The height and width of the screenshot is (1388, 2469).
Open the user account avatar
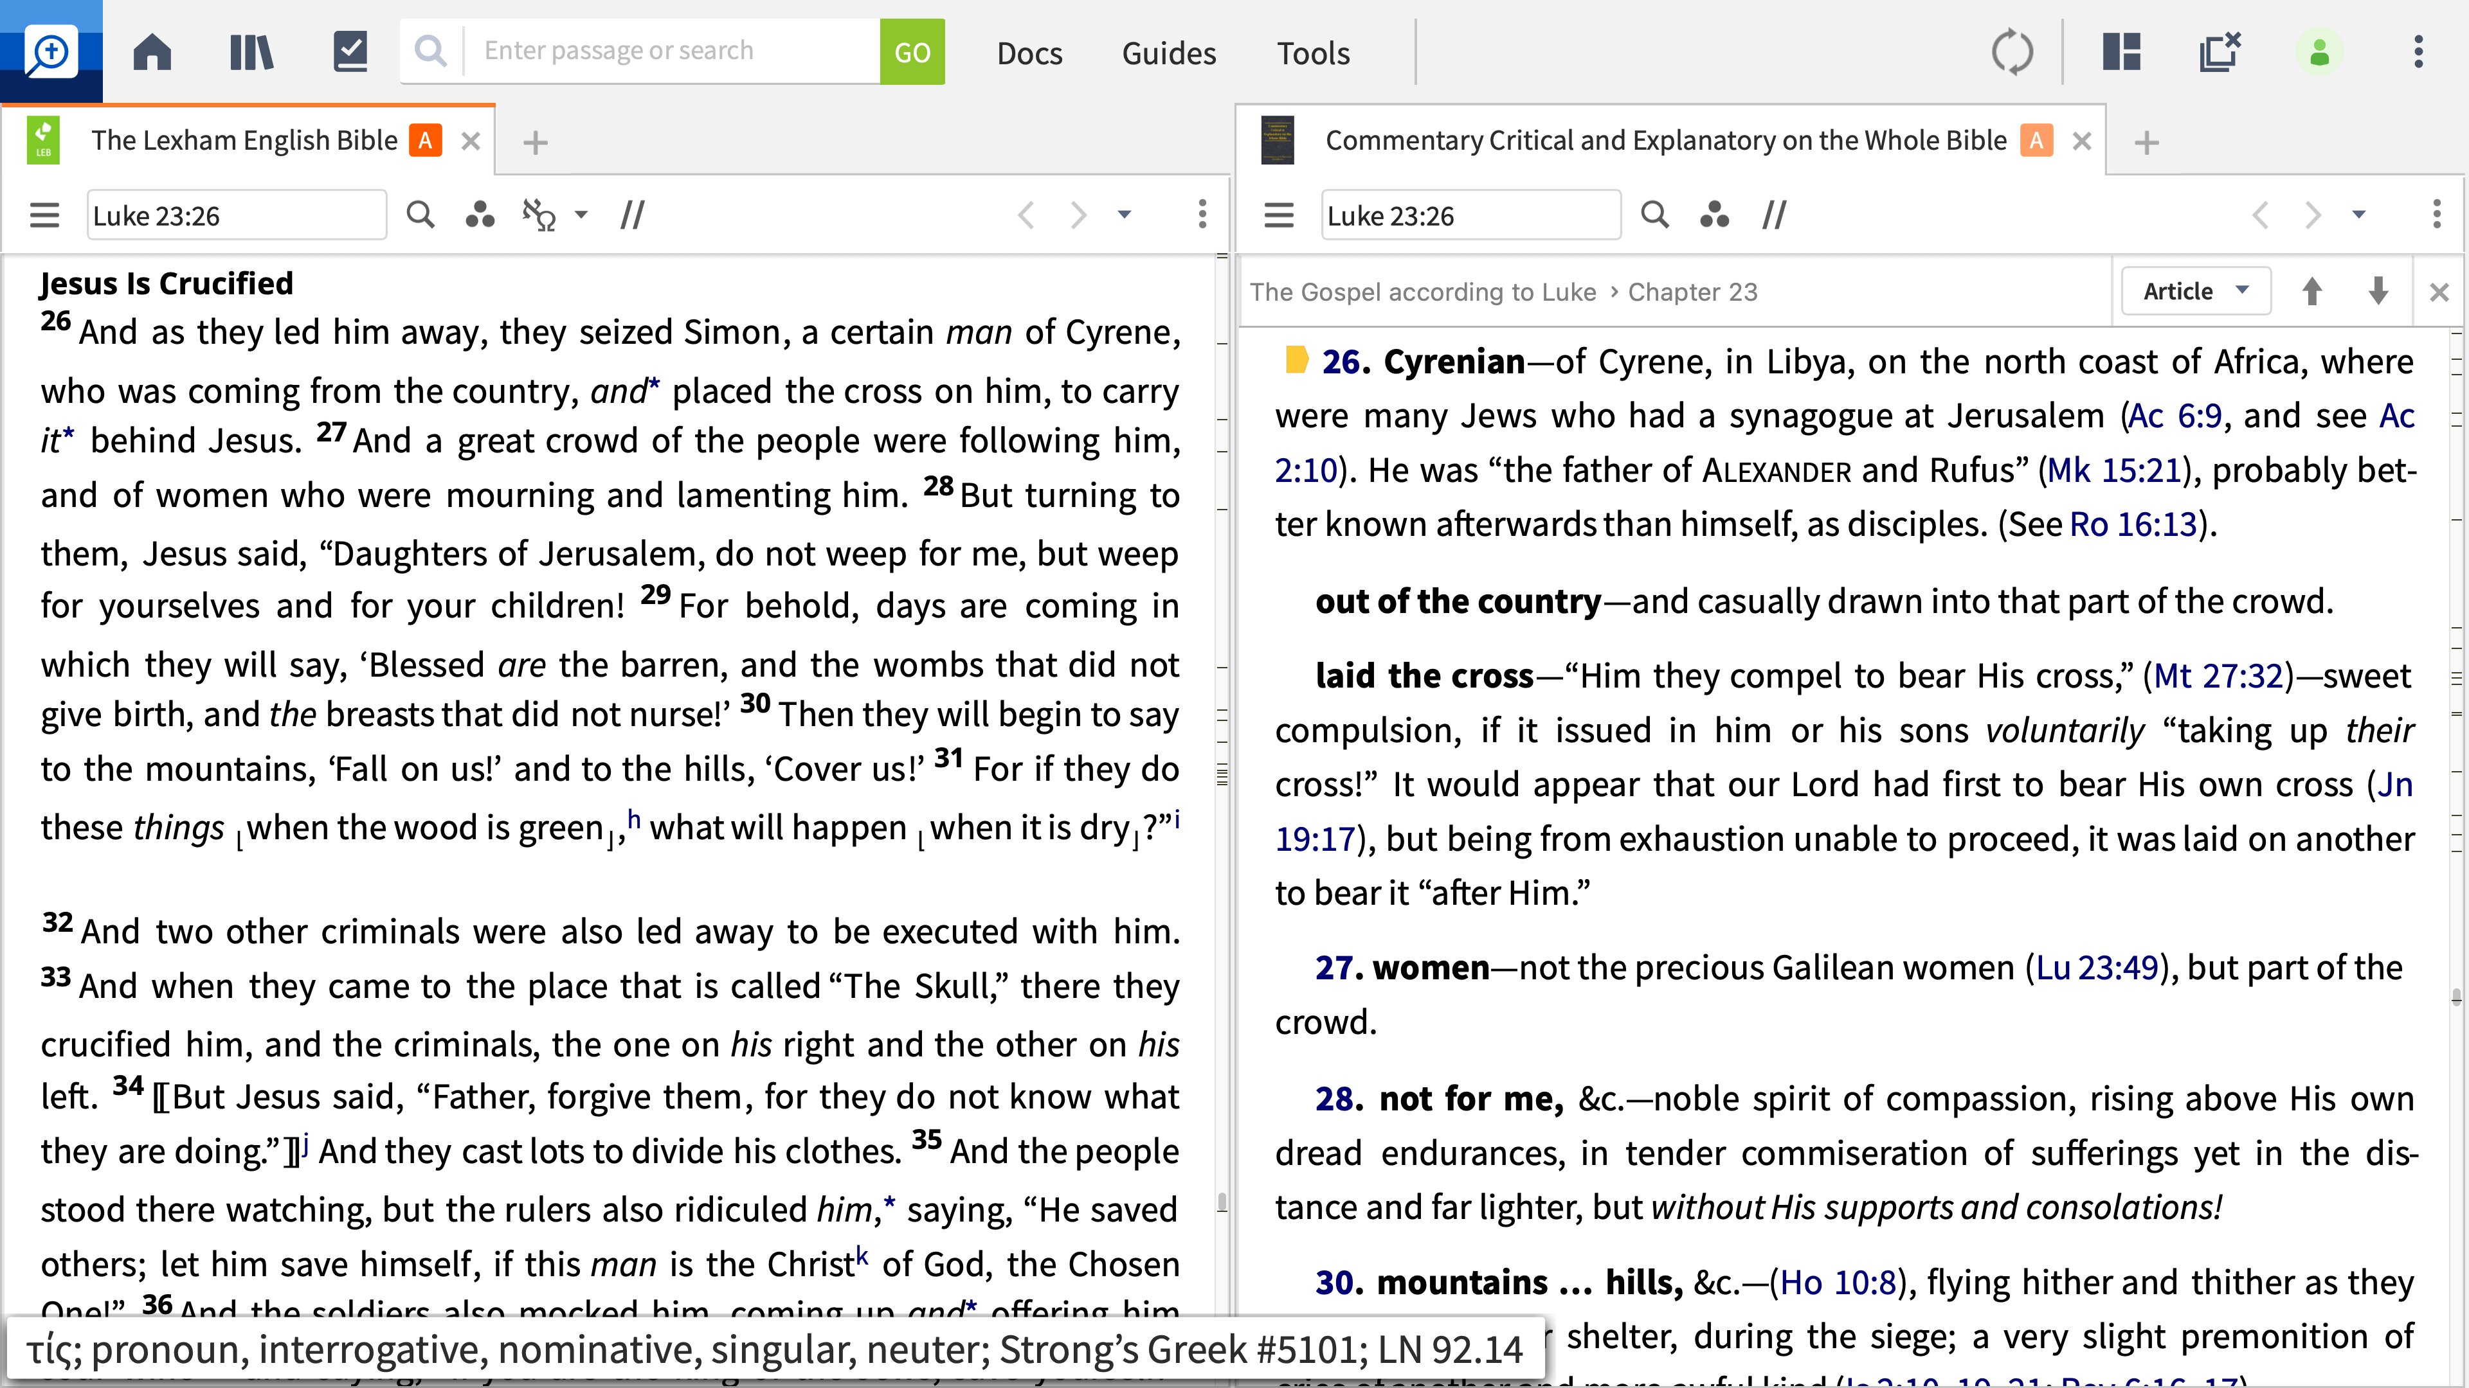(x=2319, y=51)
